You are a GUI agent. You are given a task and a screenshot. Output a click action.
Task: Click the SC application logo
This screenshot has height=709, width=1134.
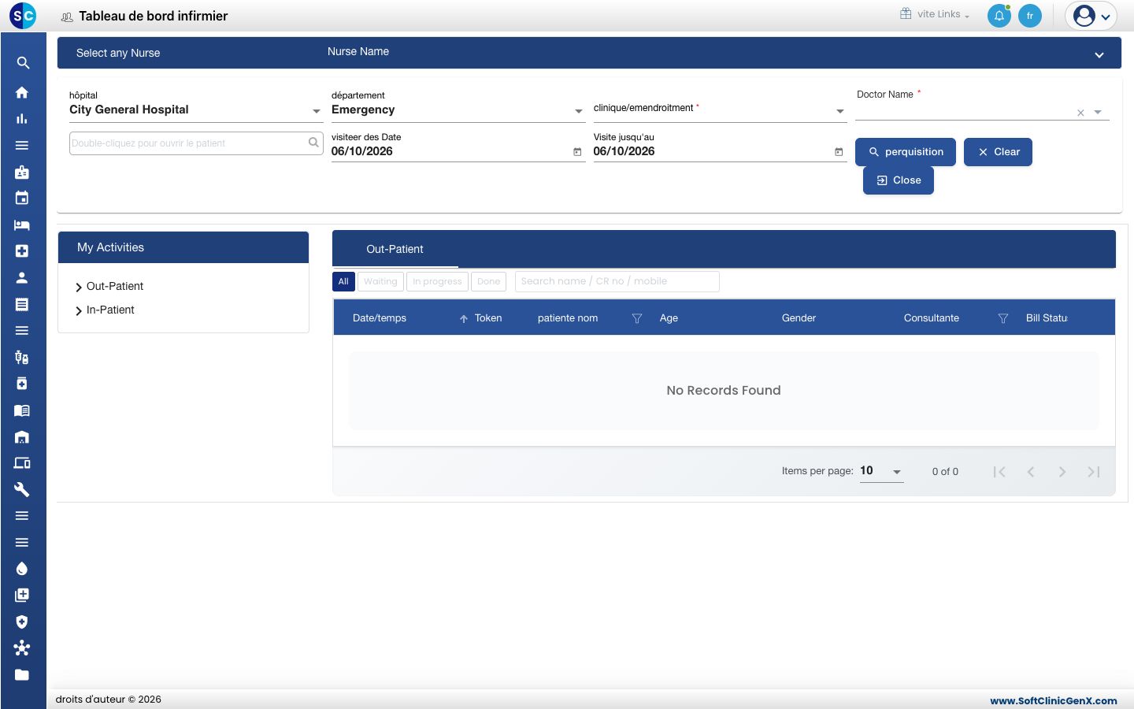23,16
